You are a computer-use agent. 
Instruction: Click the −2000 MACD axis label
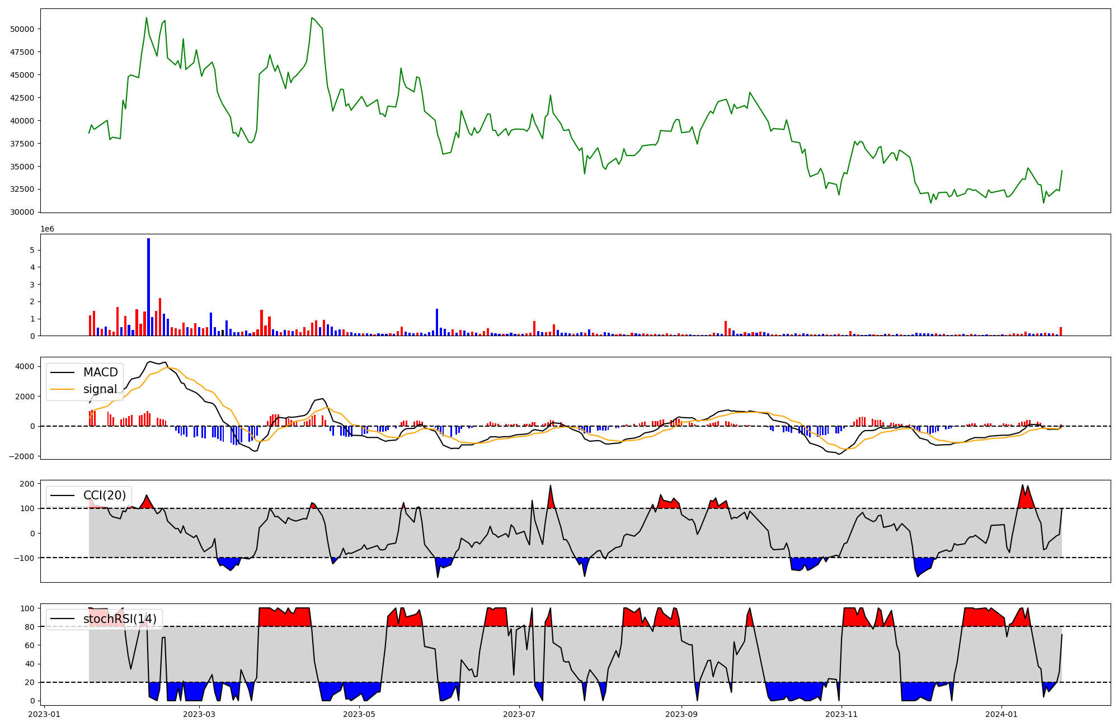tap(22, 456)
